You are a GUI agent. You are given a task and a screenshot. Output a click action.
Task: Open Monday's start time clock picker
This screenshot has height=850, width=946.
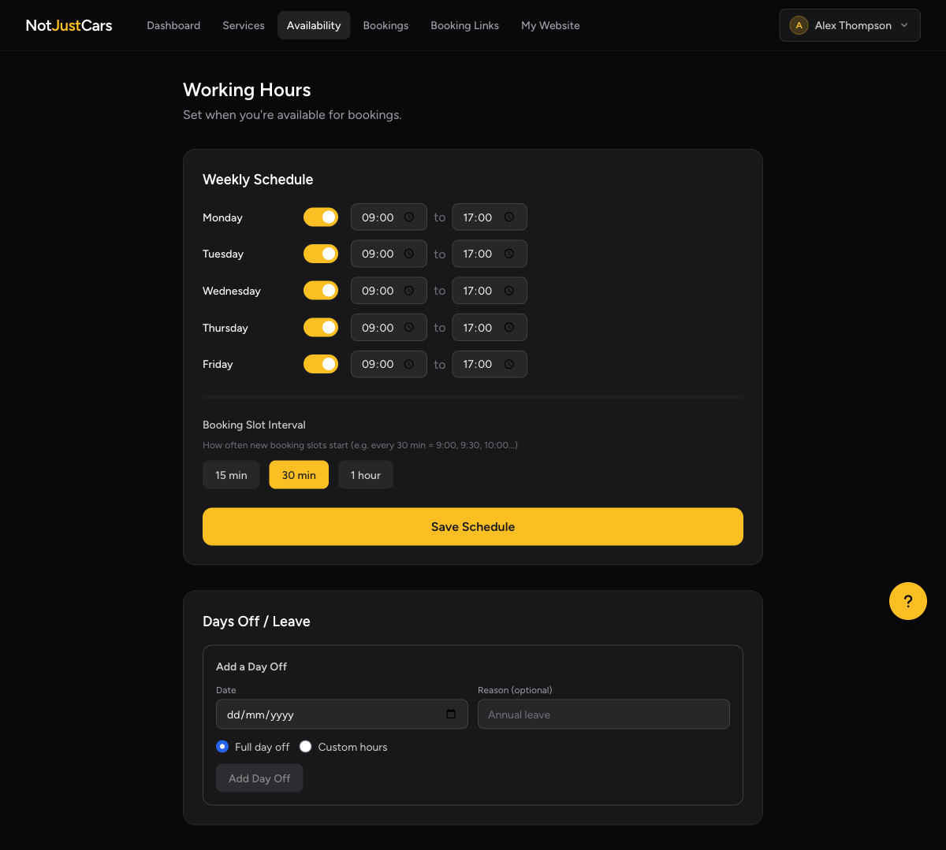point(409,217)
